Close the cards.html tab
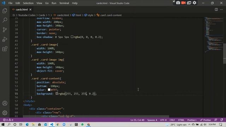 tap(30, 10)
